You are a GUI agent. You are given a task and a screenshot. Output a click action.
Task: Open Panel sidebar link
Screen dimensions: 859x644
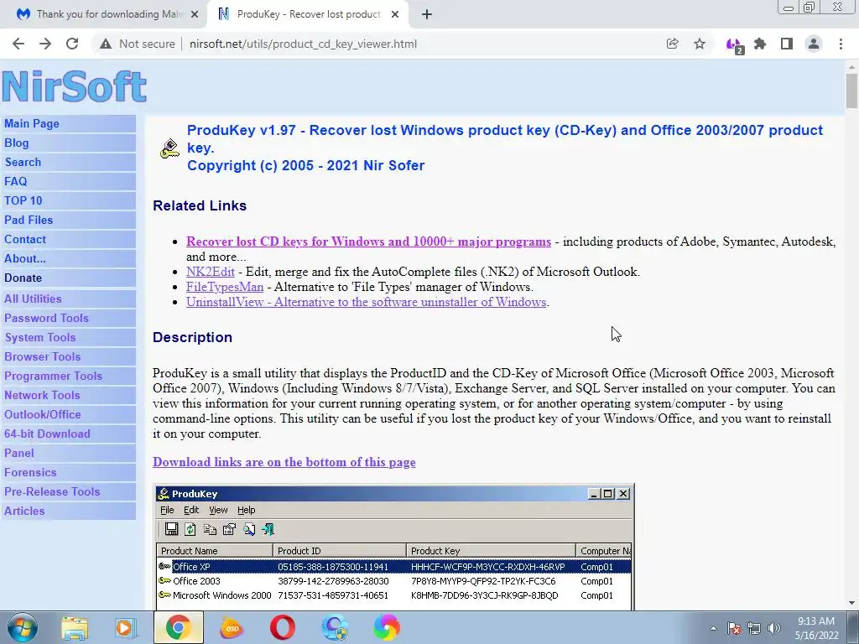[19, 453]
